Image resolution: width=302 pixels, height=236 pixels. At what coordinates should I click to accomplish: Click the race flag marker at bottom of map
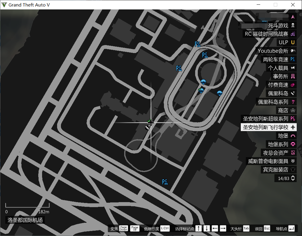tap(165, 182)
